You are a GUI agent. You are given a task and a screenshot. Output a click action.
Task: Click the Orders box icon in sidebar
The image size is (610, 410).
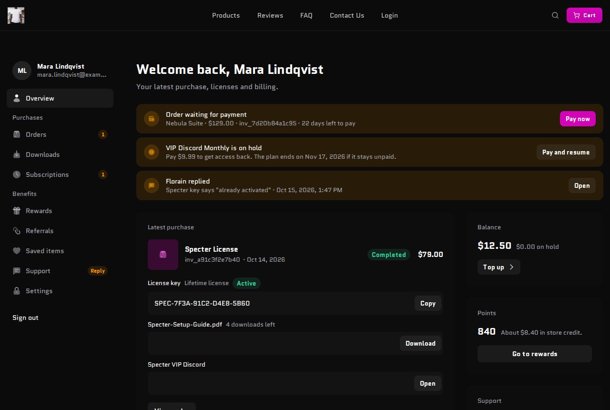pos(17,134)
